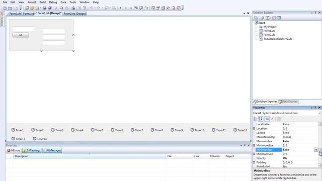Sort the Error List by File column
Image resolution: width=322 pixels, height=181 pixels.
[179, 156]
